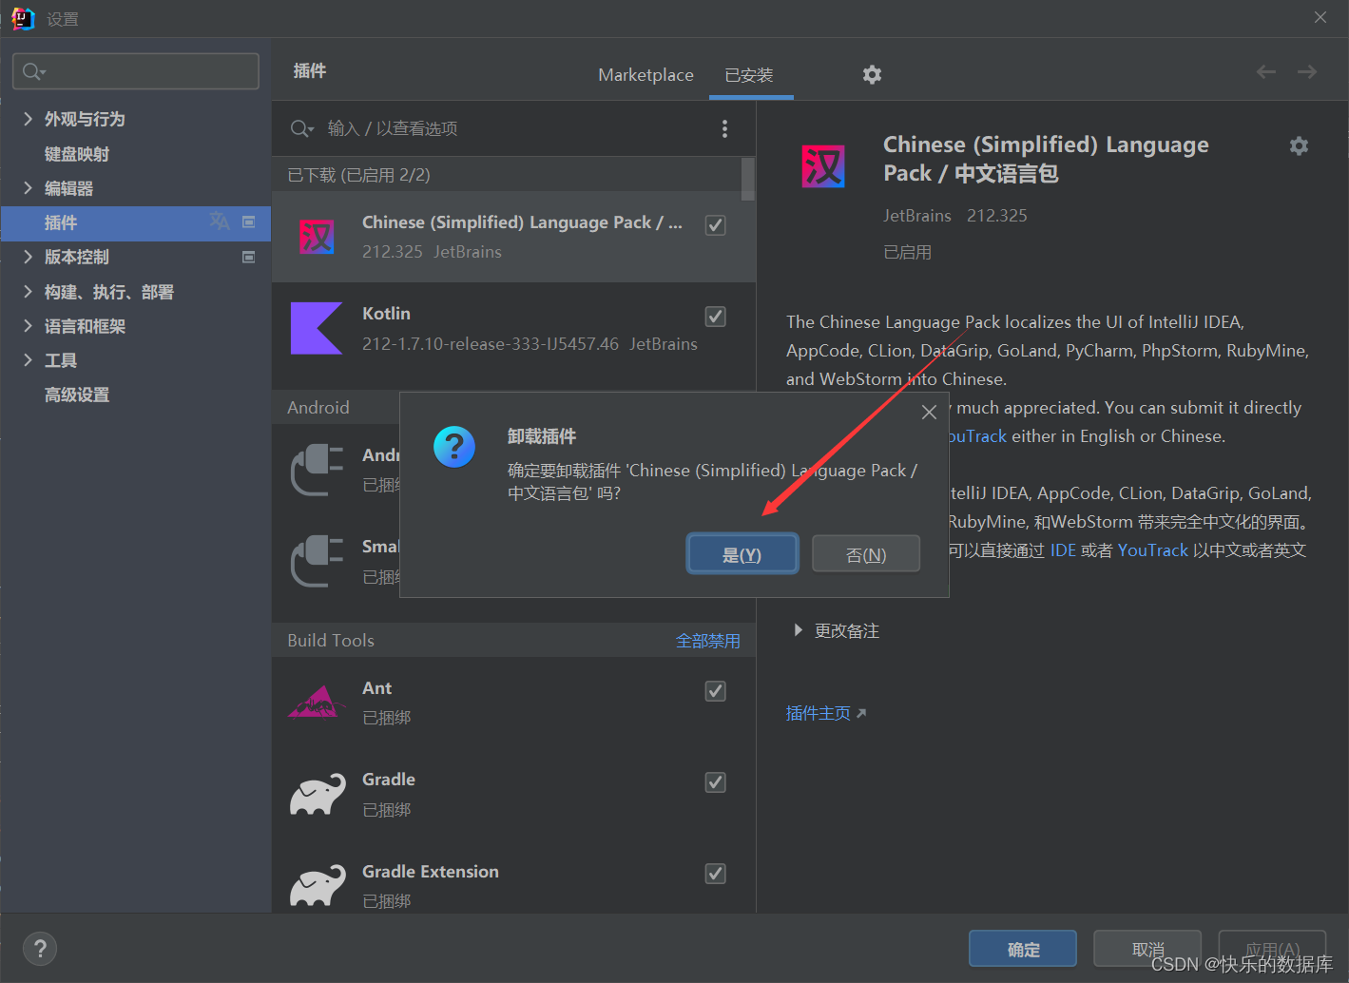
Task: Click the search magnifier icon in plugin list
Action: coord(301,128)
